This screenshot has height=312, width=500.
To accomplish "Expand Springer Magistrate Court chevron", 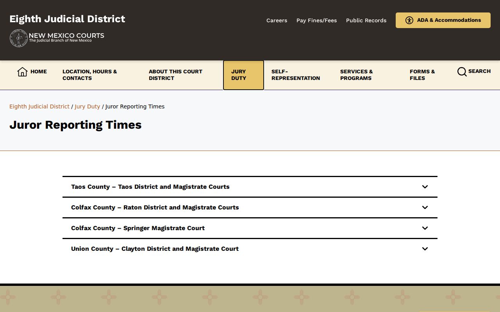I will point(425,228).
